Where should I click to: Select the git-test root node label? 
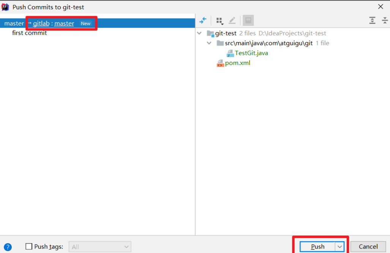coord(226,33)
